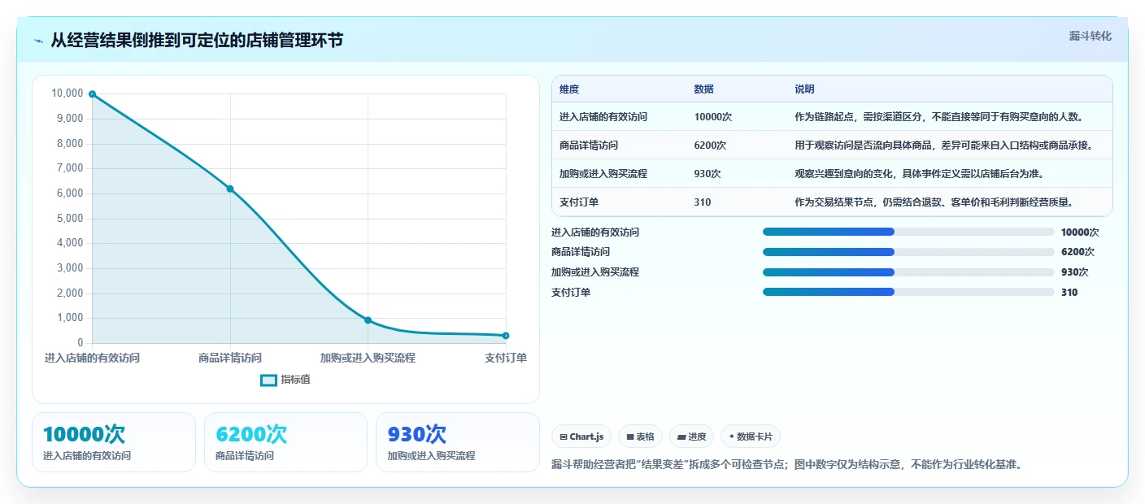Click x-axis label 支付订单

[506, 358]
